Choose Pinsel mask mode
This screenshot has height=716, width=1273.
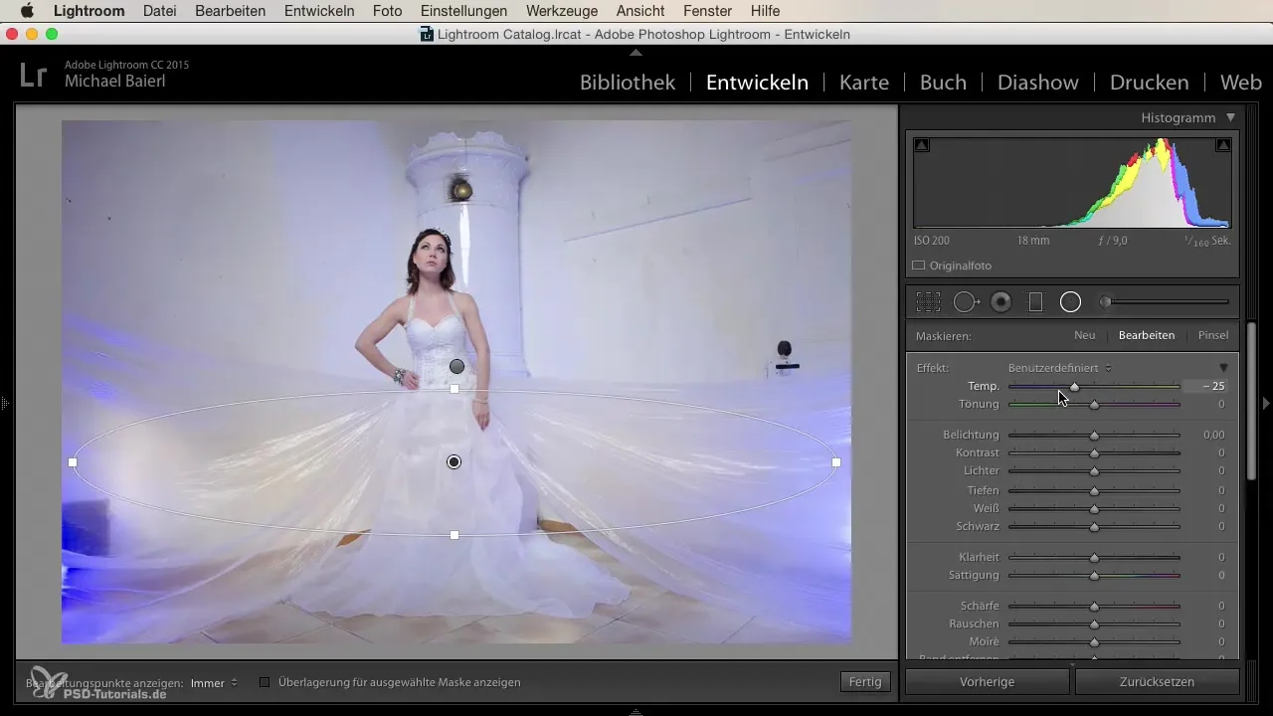click(x=1213, y=335)
